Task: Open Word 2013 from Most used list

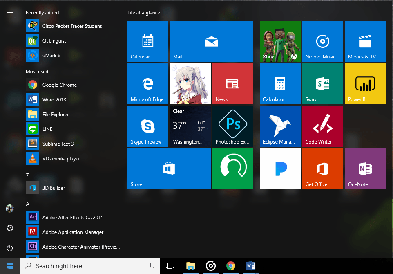Action: [x=73, y=100]
